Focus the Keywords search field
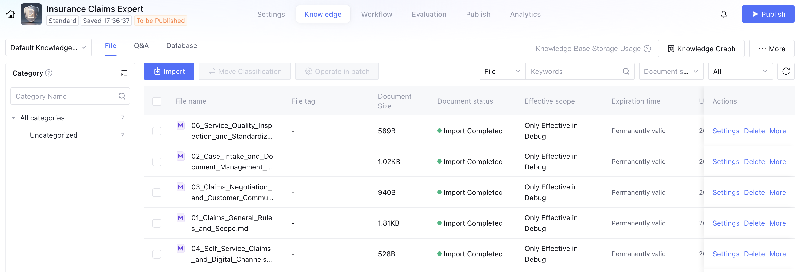 coord(574,71)
